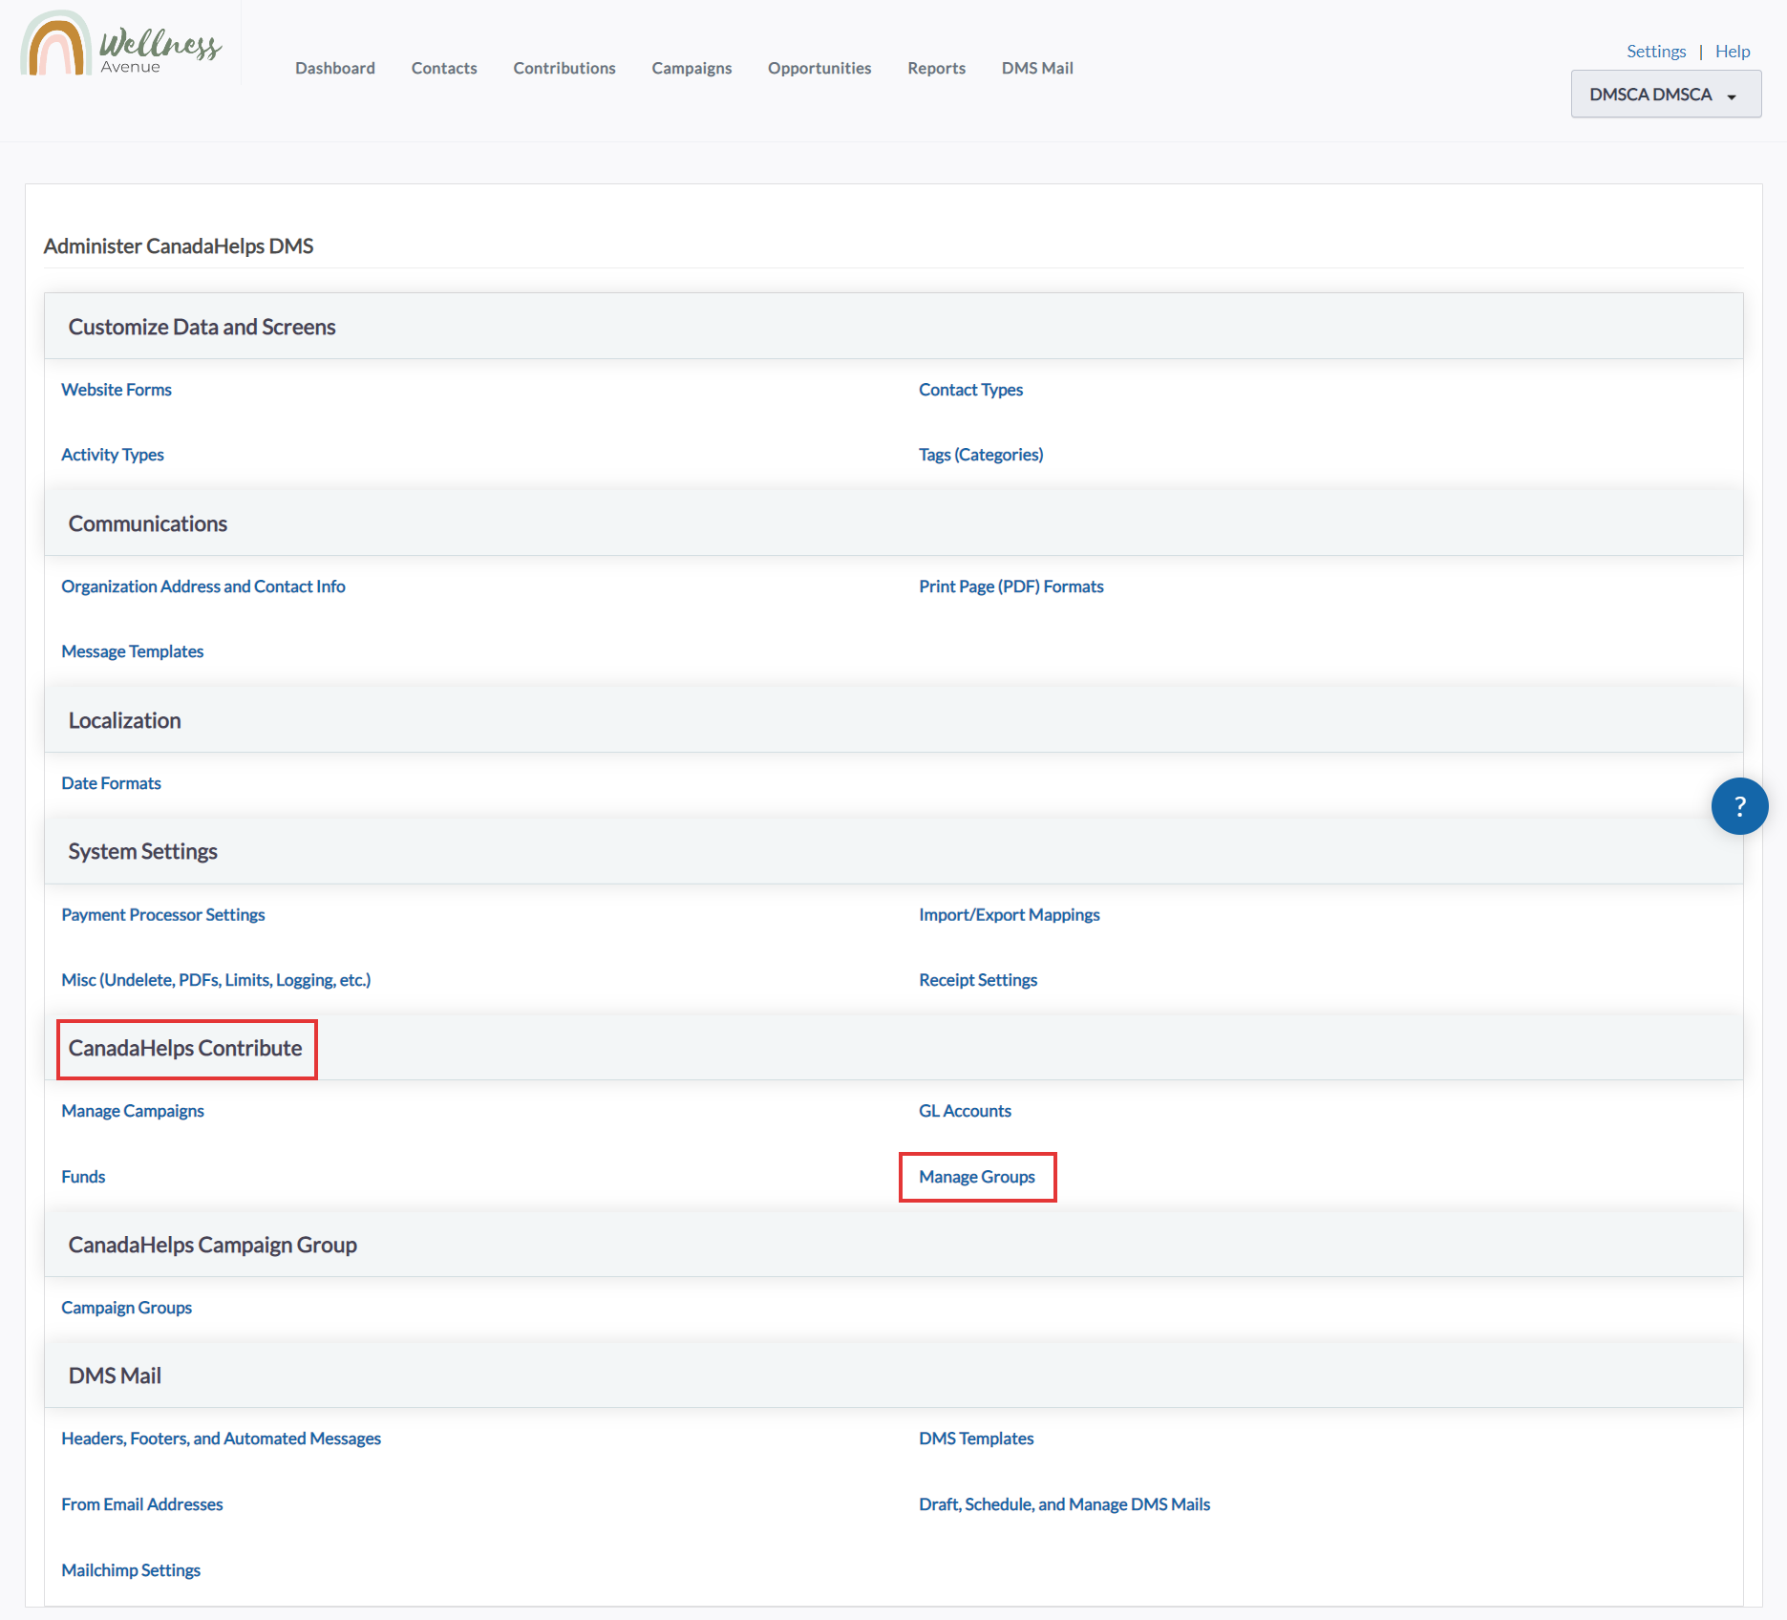Go to Message Templates
Viewport: 1787px width, 1620px height.
[133, 651]
